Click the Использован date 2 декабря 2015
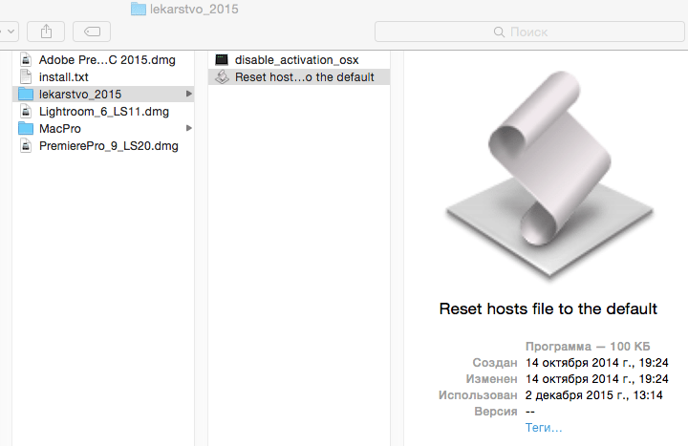The width and height of the screenshot is (688, 446). click(x=593, y=395)
